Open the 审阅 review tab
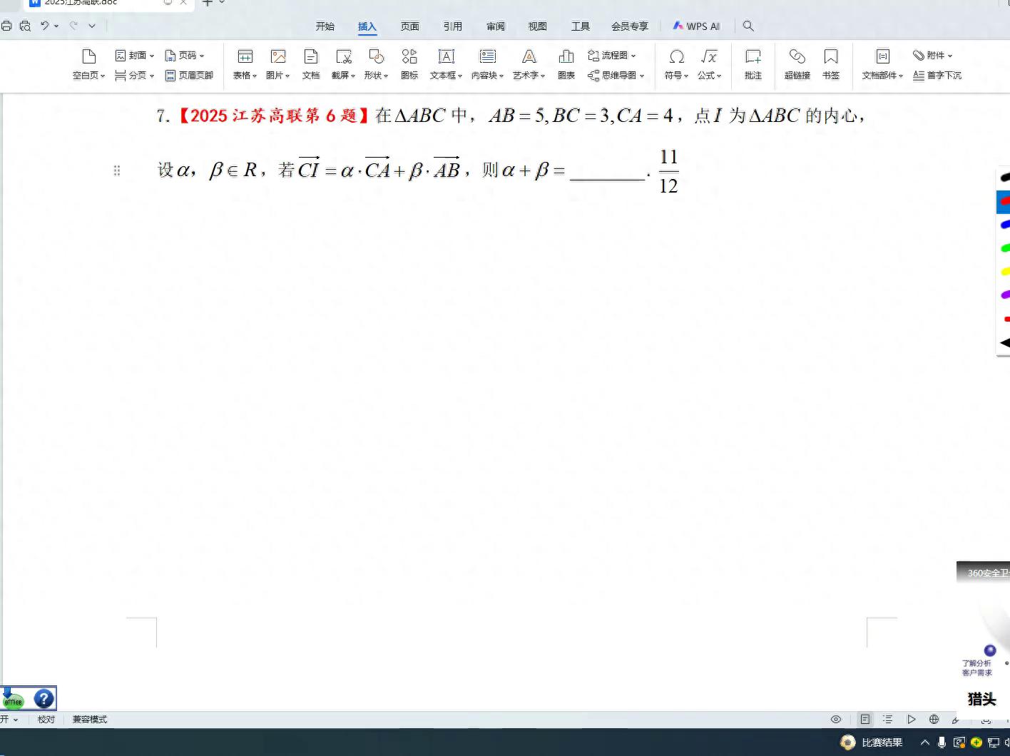The image size is (1010, 756). click(x=495, y=26)
